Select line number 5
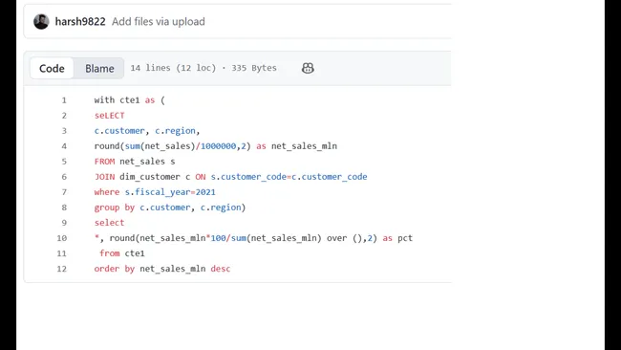The width and height of the screenshot is (621, 350). 64,162
